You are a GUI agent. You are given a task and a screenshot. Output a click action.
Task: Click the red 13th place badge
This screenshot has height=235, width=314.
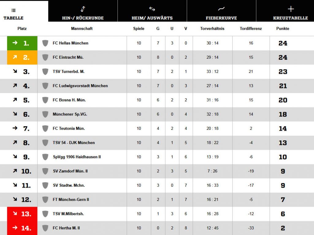pos(22,214)
